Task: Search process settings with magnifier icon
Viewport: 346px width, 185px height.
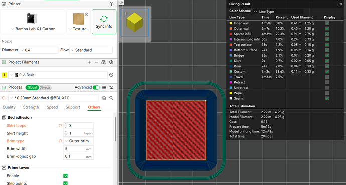Action: point(111,98)
